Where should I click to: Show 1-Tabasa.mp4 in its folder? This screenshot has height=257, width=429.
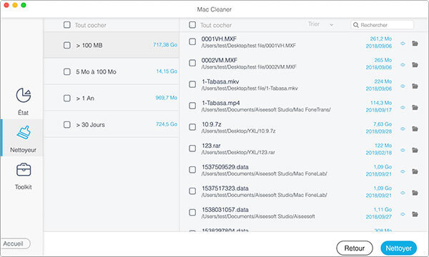pyautogui.click(x=415, y=107)
